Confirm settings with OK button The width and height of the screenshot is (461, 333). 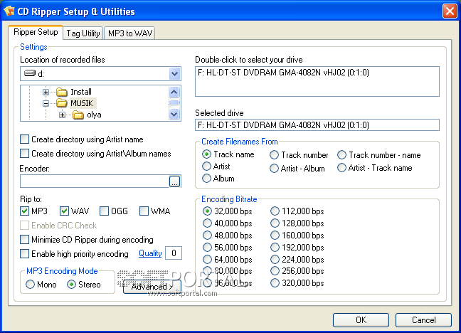pyautogui.click(x=361, y=319)
